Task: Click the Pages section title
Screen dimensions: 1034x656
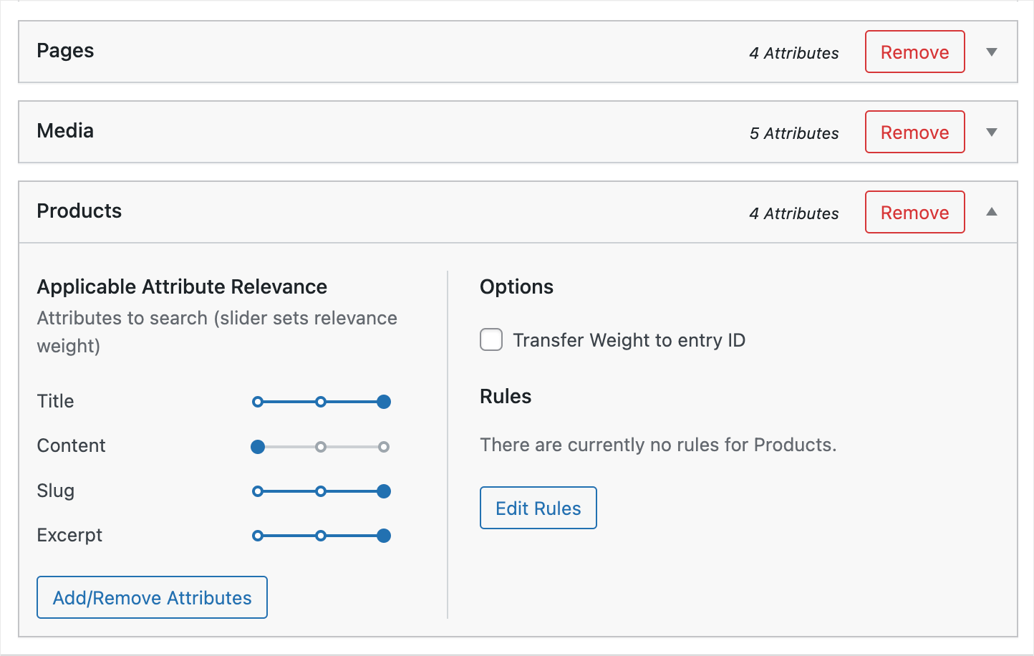Action: (x=65, y=52)
